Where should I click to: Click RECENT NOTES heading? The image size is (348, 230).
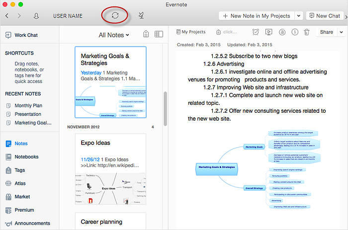click(x=23, y=94)
